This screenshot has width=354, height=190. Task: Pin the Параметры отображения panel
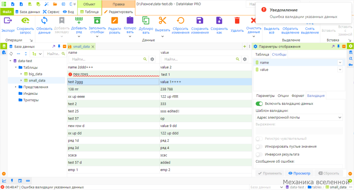(x=338, y=46)
